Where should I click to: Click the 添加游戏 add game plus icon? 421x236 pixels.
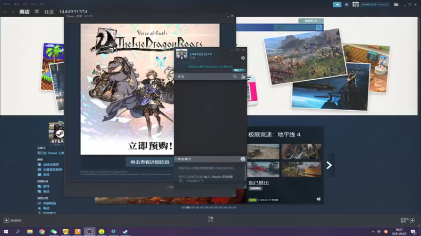click(6, 220)
